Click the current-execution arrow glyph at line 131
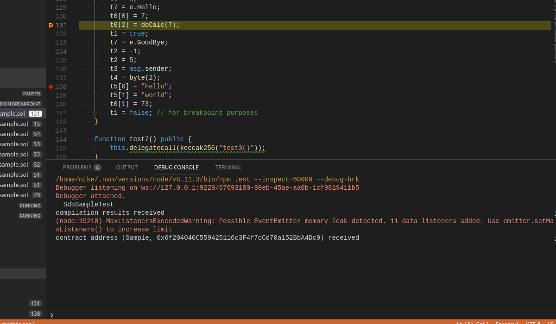 click(51, 25)
